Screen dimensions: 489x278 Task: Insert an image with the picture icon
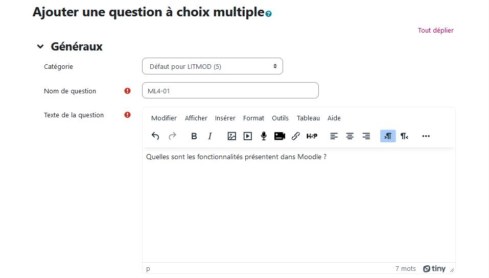231,136
